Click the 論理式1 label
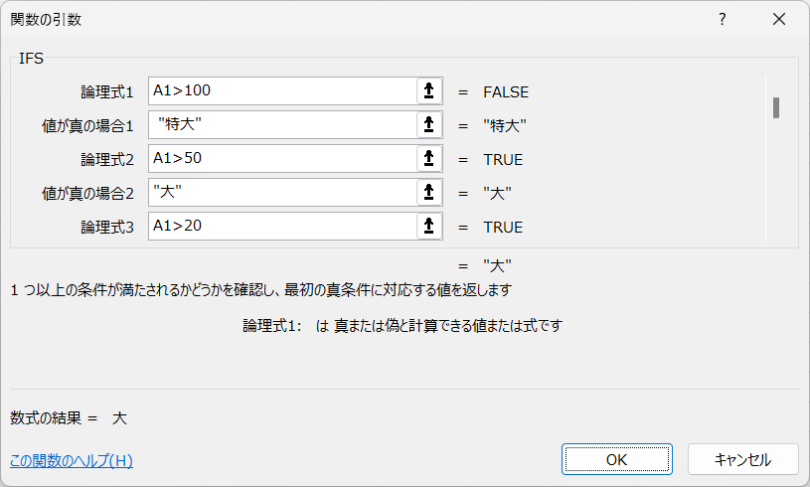 pos(107,91)
